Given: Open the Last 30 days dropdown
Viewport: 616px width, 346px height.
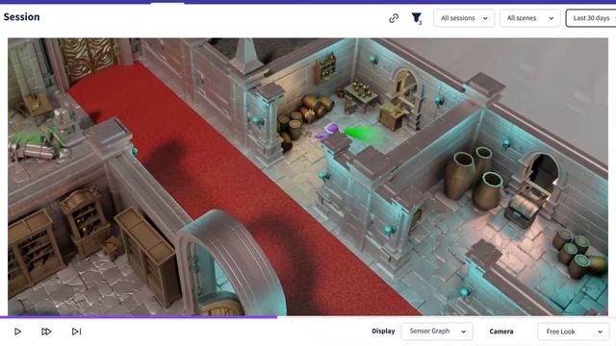Looking at the screenshot, I should [x=591, y=18].
